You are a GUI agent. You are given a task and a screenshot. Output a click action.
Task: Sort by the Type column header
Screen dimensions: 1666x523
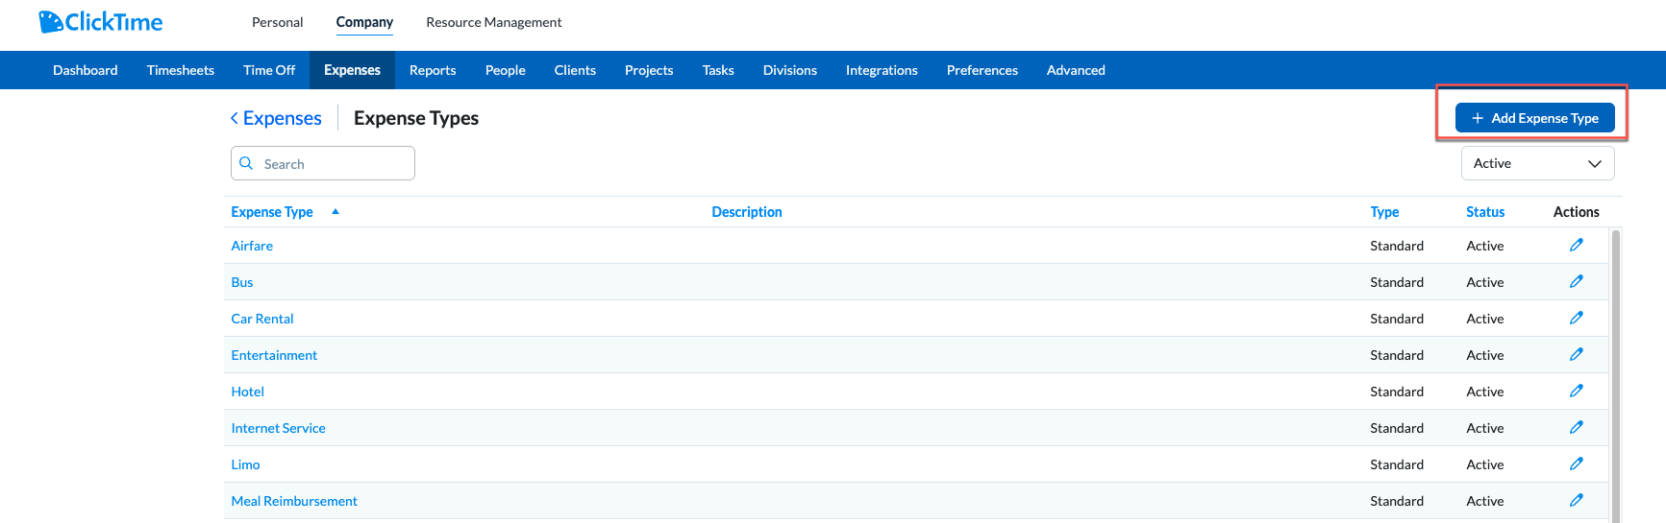coord(1384,212)
